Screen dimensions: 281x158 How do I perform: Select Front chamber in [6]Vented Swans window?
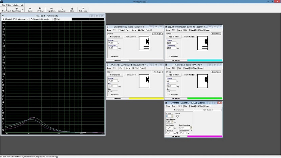pyautogui.click(x=208, y=110)
